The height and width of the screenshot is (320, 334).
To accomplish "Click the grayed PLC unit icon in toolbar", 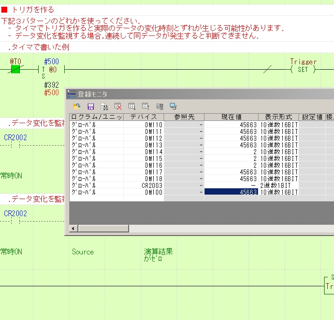I will coord(160,107).
